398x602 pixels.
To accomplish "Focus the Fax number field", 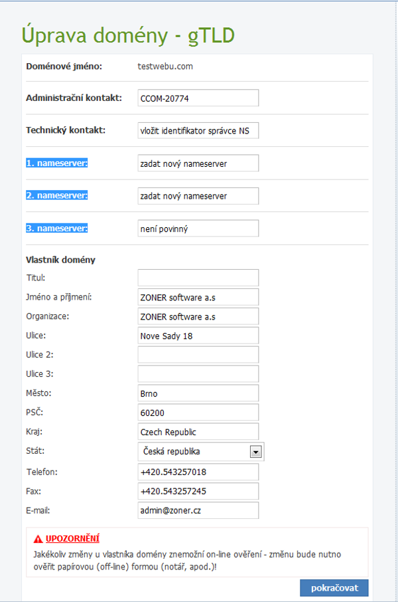I will 198,491.
